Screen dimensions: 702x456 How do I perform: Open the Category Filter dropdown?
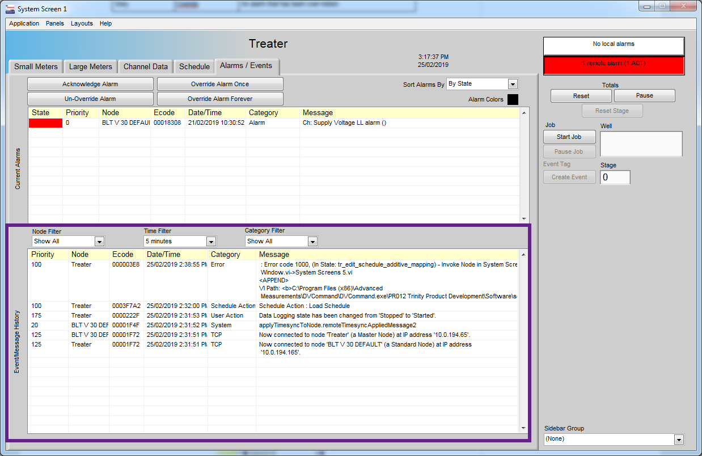(x=312, y=240)
